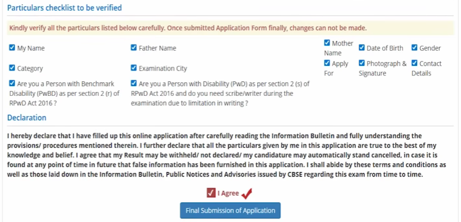The width and height of the screenshot is (461, 222).
Task: Click the Particulars checklist to be verified heading
Action: click(x=64, y=8)
